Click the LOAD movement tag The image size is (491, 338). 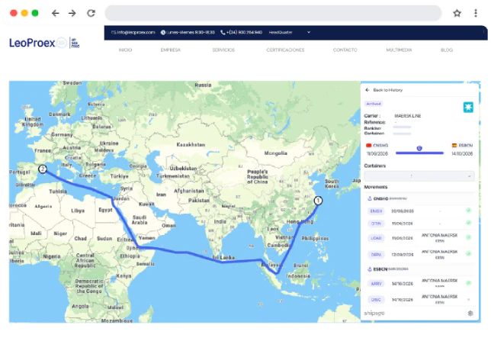[x=376, y=238]
